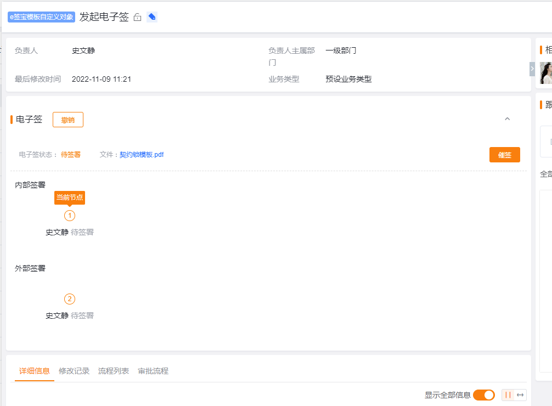
Task: Open the 契约锁模板.pdf file link
Action: coord(142,155)
